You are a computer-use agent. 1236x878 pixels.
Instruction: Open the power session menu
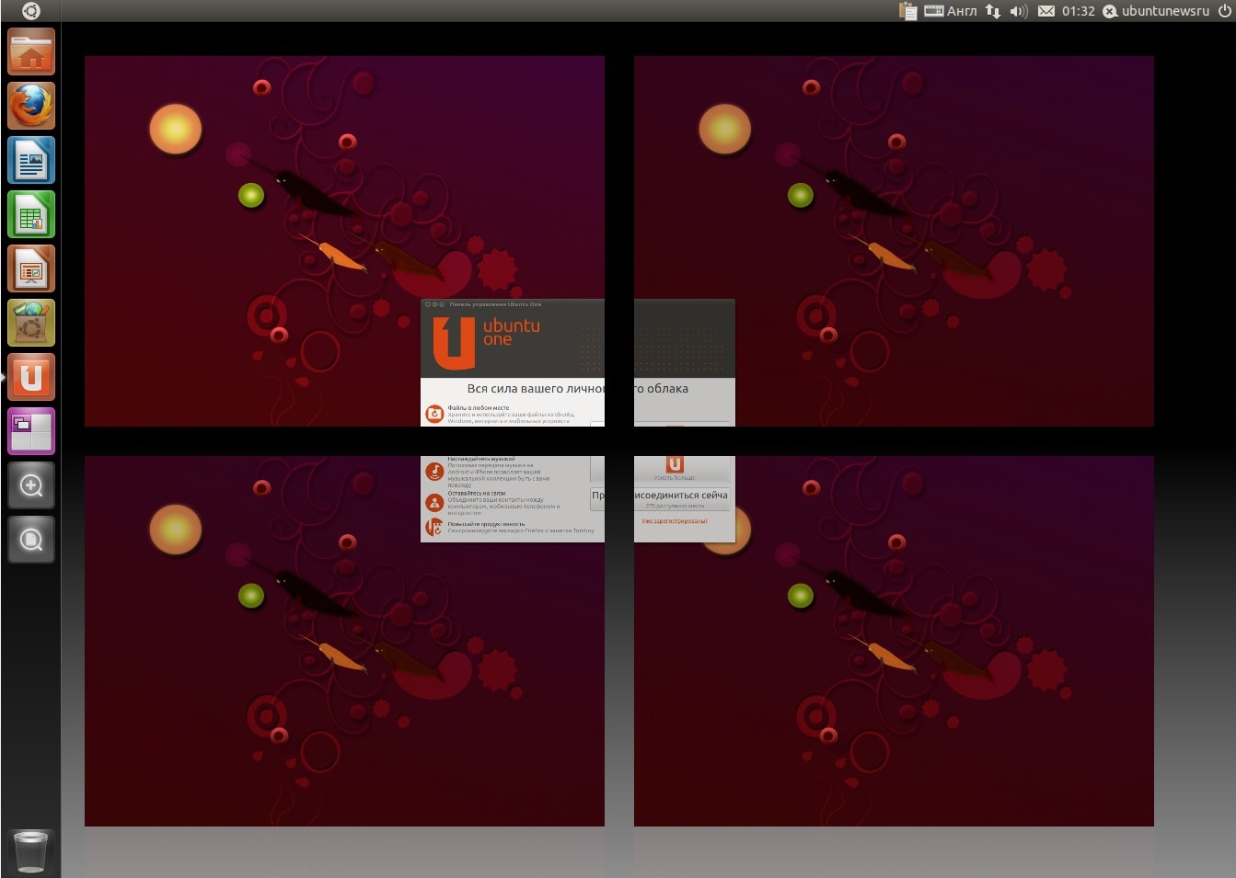click(1224, 11)
